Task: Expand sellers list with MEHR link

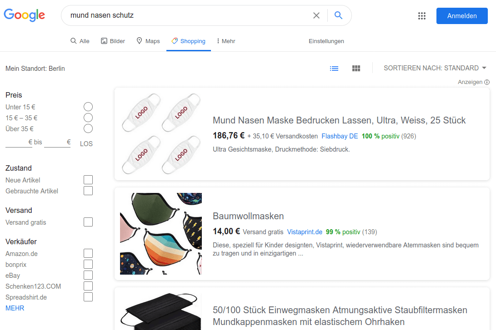Action: click(x=15, y=308)
